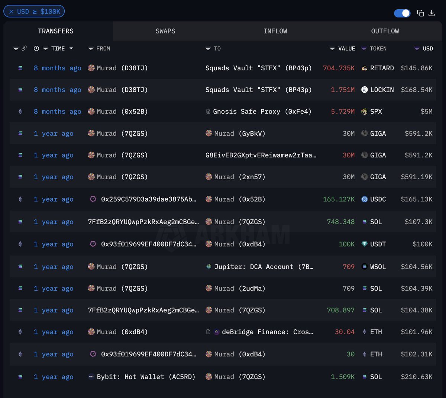The height and width of the screenshot is (398, 446).
Task: Open the 0x259C579D3a39dae3875Ab sender address
Action: click(149, 199)
